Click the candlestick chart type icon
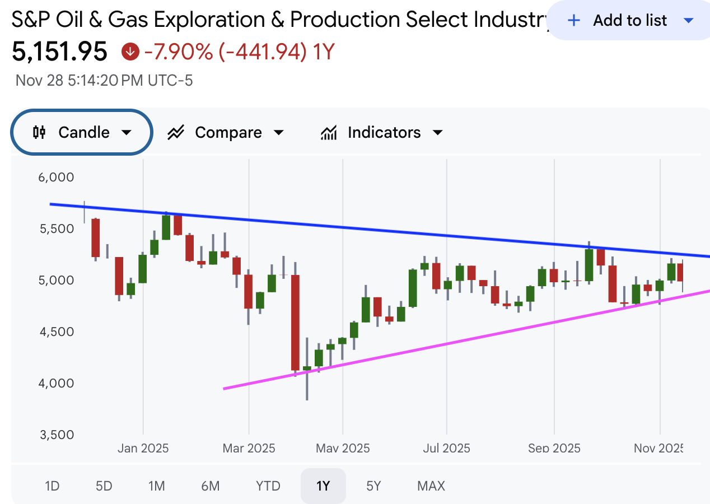 click(39, 133)
